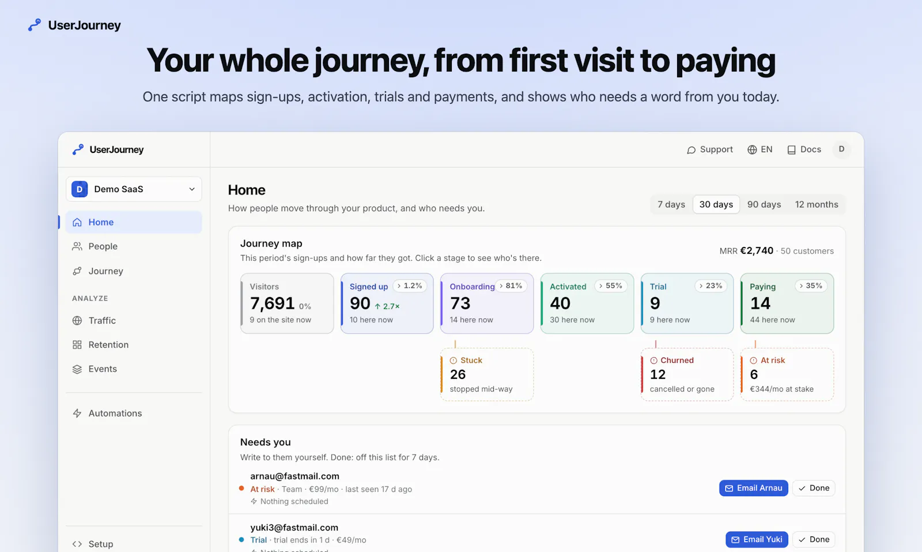The width and height of the screenshot is (922, 552).
Task: Open the Onboarding 81% conversion chip
Action: pyautogui.click(x=511, y=286)
